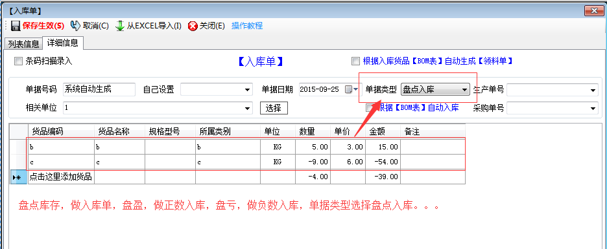This screenshot has height=249, width=607.
Task: Click the cancel undo icon
Action: pyautogui.click(x=75, y=25)
